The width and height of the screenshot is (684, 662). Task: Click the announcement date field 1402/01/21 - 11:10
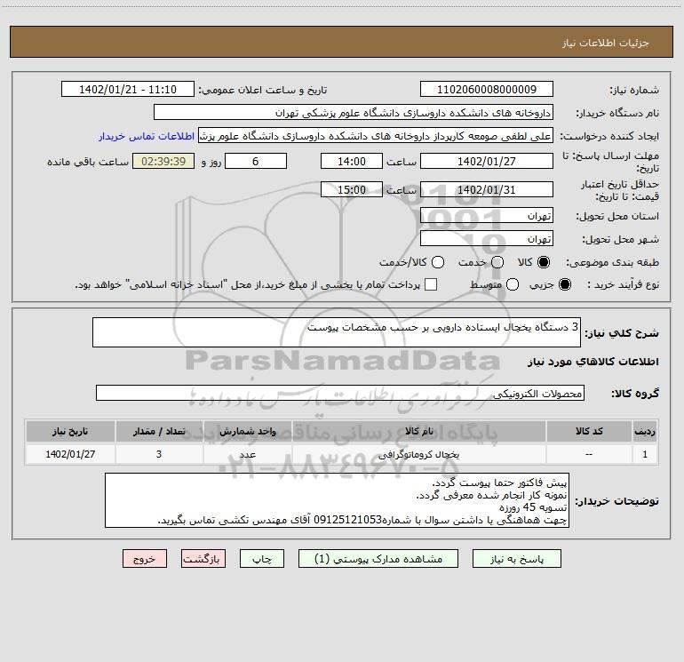[128, 90]
